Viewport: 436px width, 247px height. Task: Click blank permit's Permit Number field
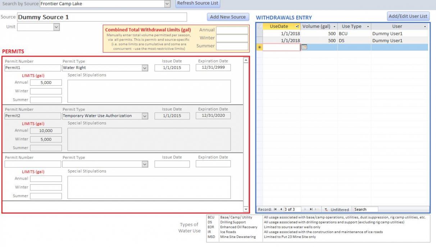tap(33, 164)
